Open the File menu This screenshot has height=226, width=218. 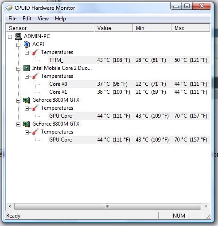click(x=12, y=19)
